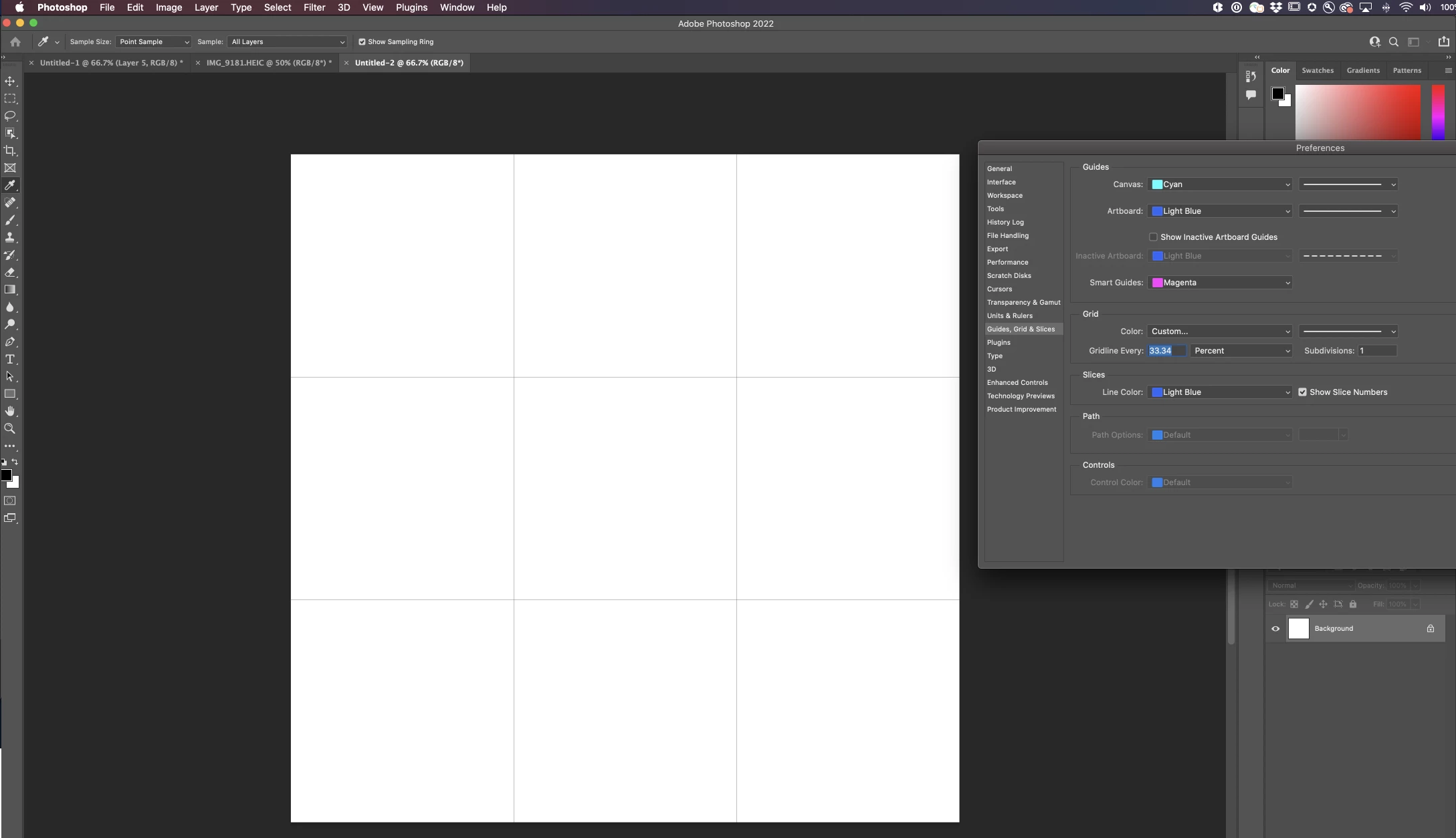Image resolution: width=1456 pixels, height=838 pixels.
Task: Select the Brush tool
Action: pyautogui.click(x=10, y=220)
